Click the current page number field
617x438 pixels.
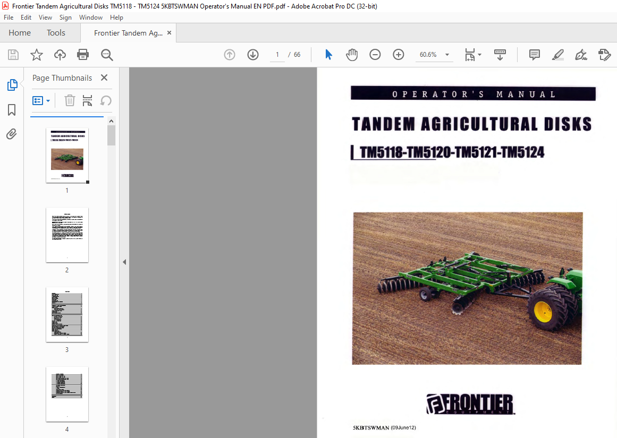tap(277, 55)
